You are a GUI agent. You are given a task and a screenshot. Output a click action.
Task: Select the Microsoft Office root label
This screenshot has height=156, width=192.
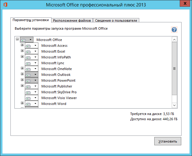tap(49, 40)
